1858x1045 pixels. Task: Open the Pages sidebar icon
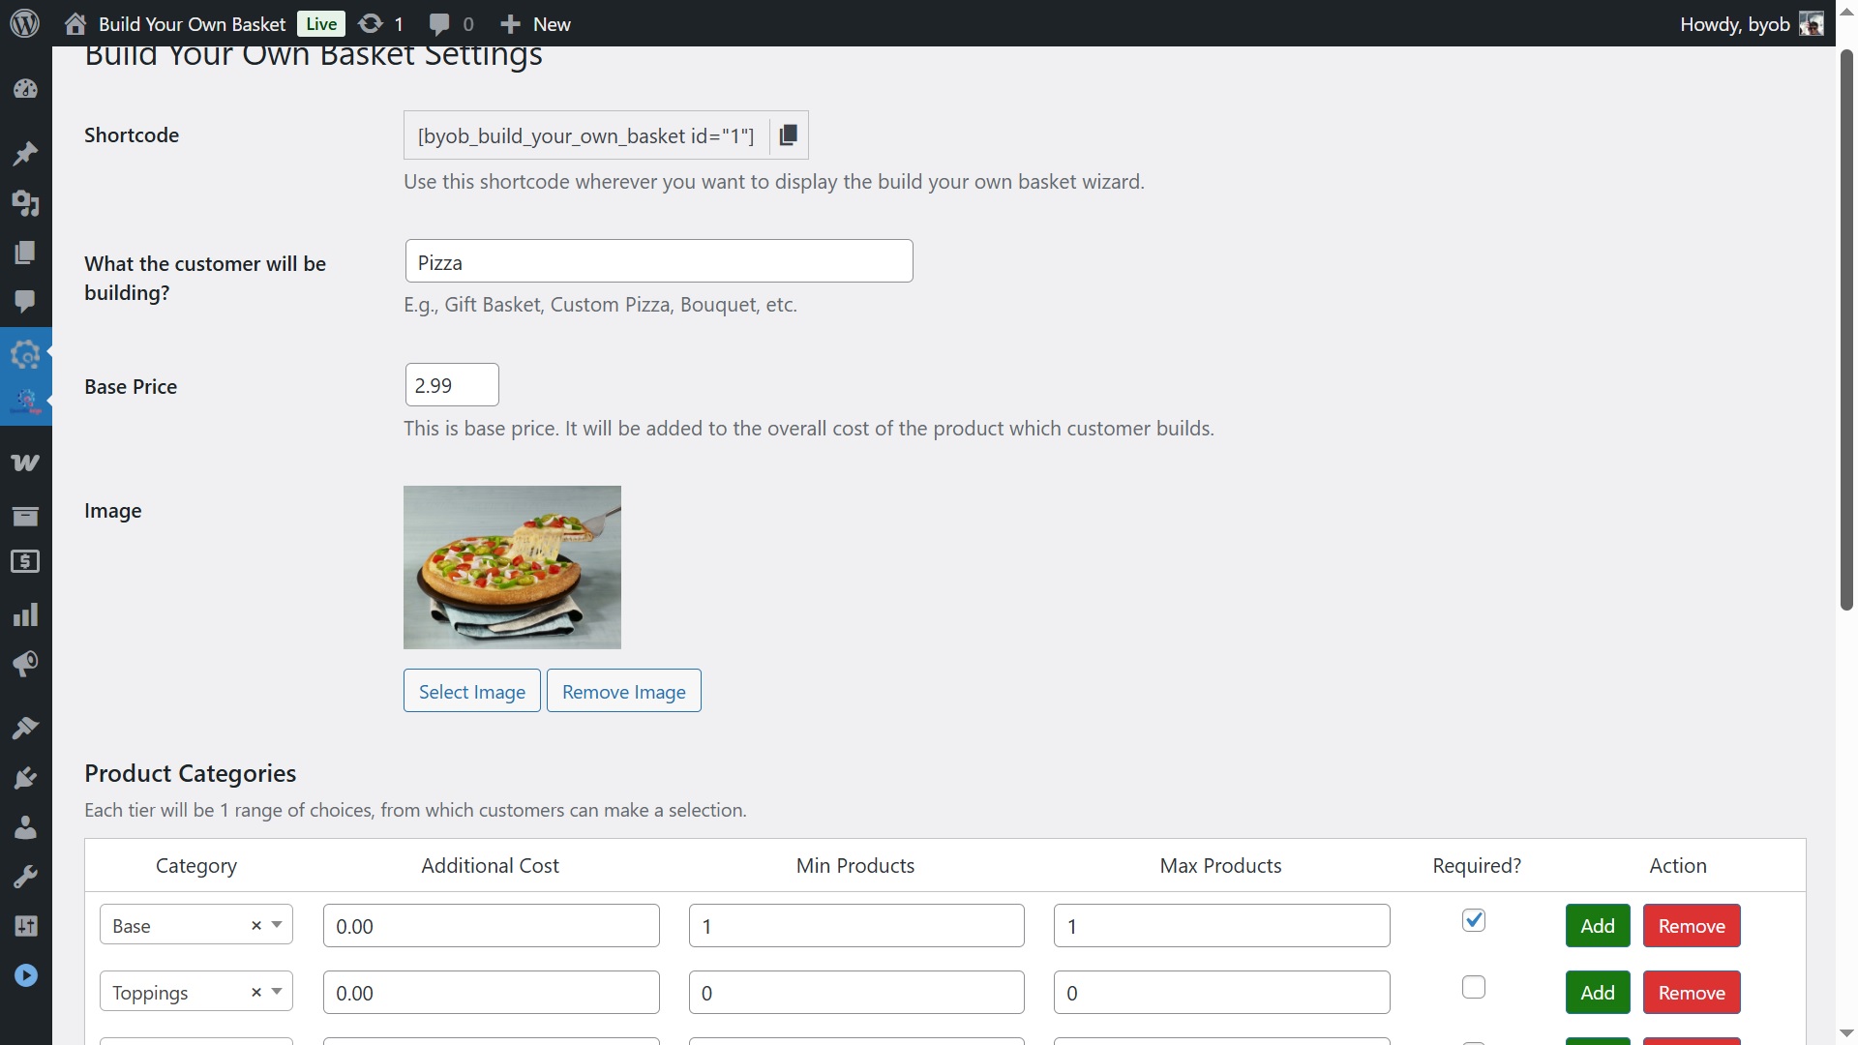[25, 253]
